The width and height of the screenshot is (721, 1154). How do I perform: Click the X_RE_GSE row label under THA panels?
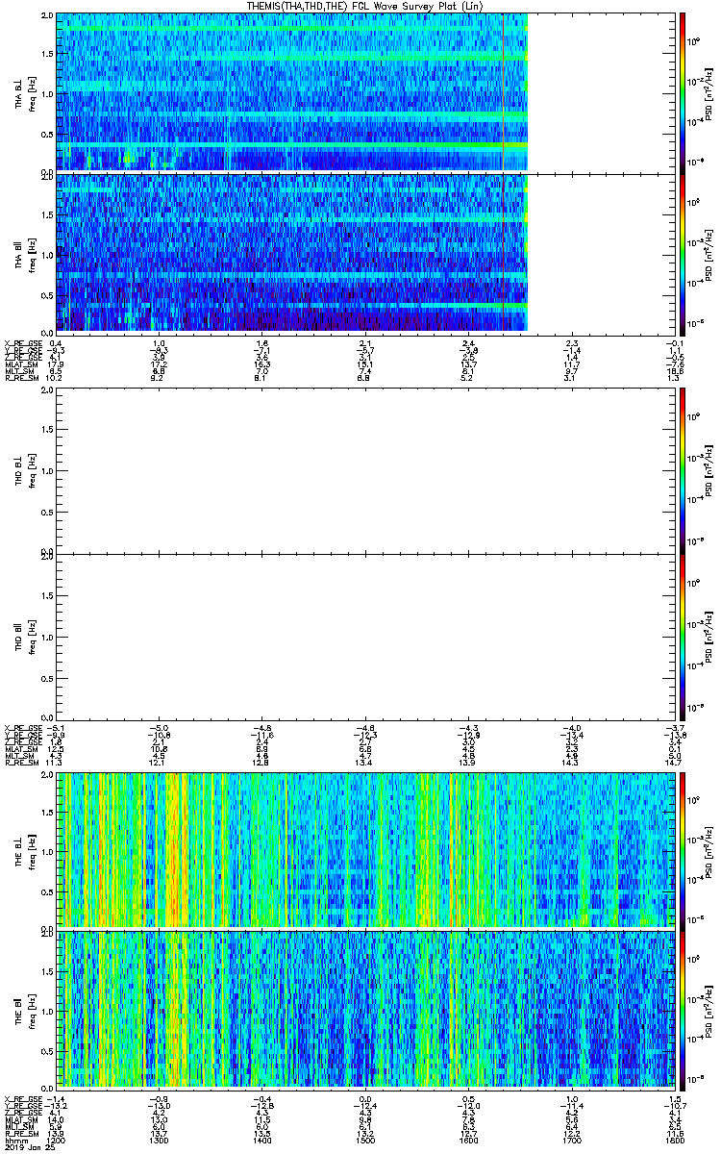pyautogui.click(x=21, y=343)
